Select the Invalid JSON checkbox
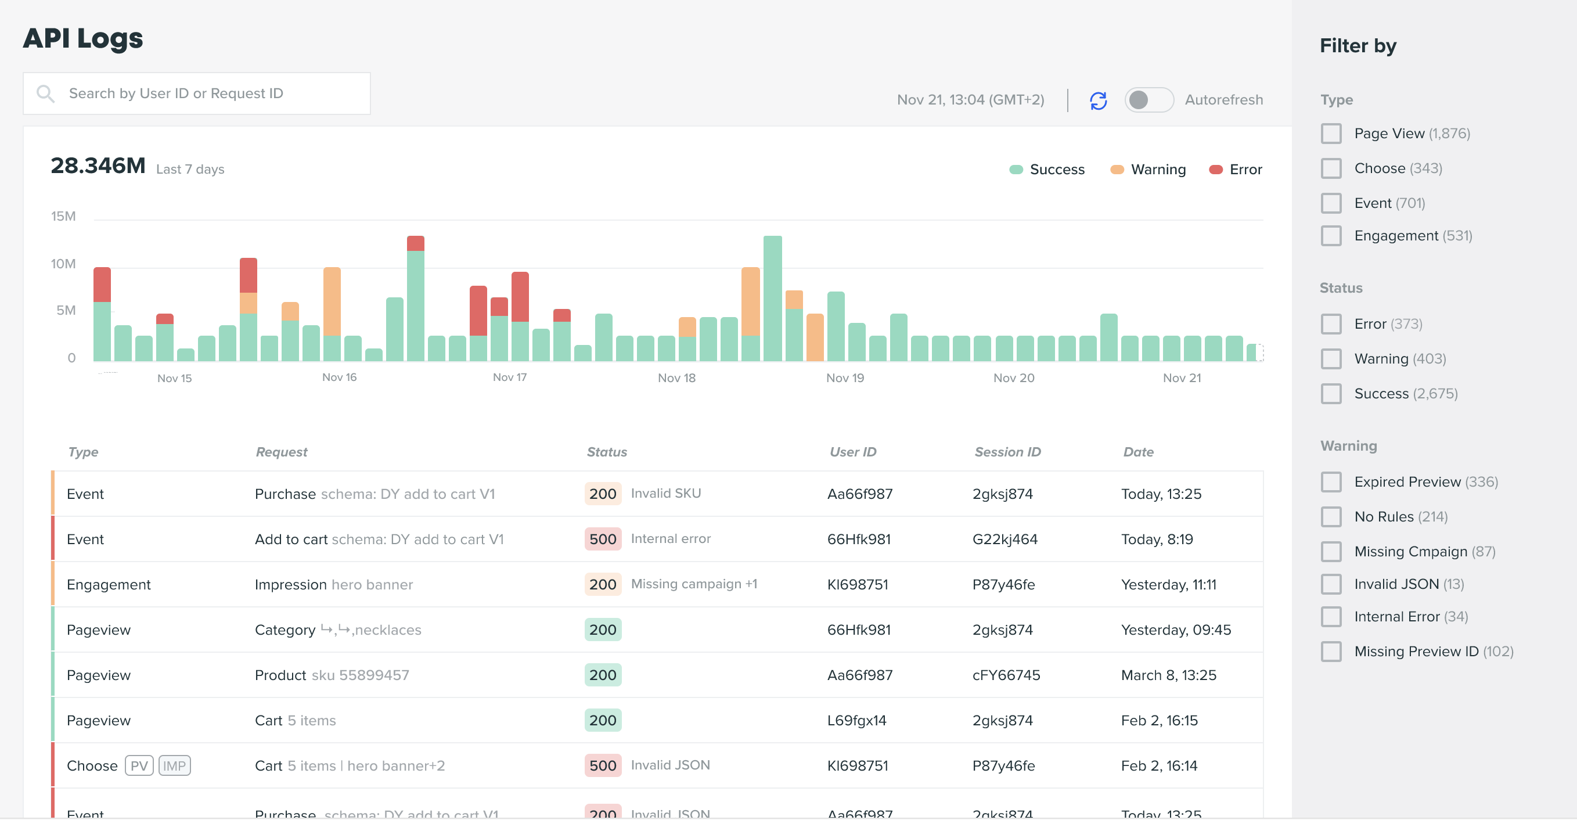 pyautogui.click(x=1331, y=584)
